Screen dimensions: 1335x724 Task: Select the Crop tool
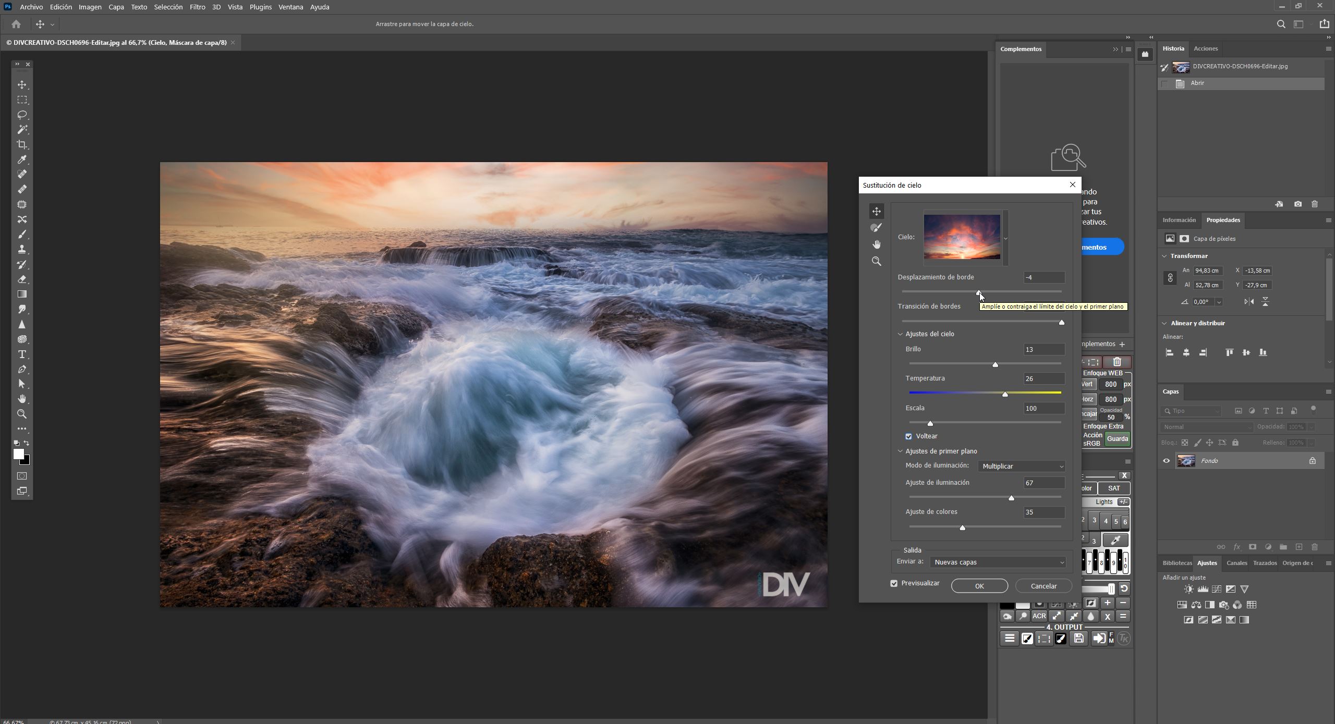click(22, 144)
